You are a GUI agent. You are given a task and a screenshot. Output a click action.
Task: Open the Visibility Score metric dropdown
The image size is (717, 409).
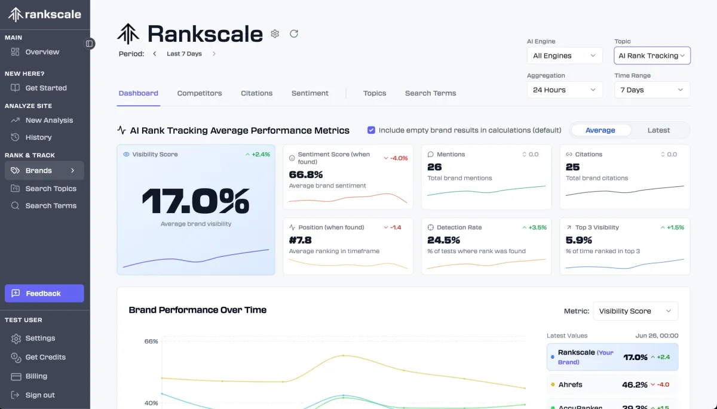(635, 310)
